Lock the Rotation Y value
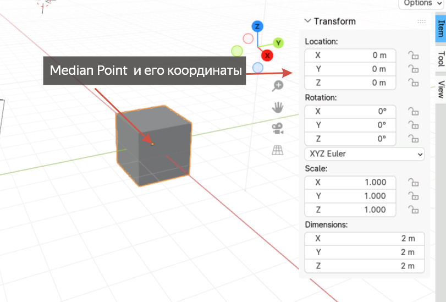 point(414,125)
